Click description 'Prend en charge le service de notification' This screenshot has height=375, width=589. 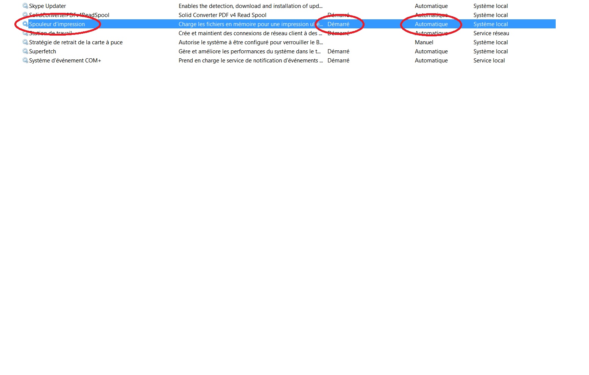click(251, 61)
